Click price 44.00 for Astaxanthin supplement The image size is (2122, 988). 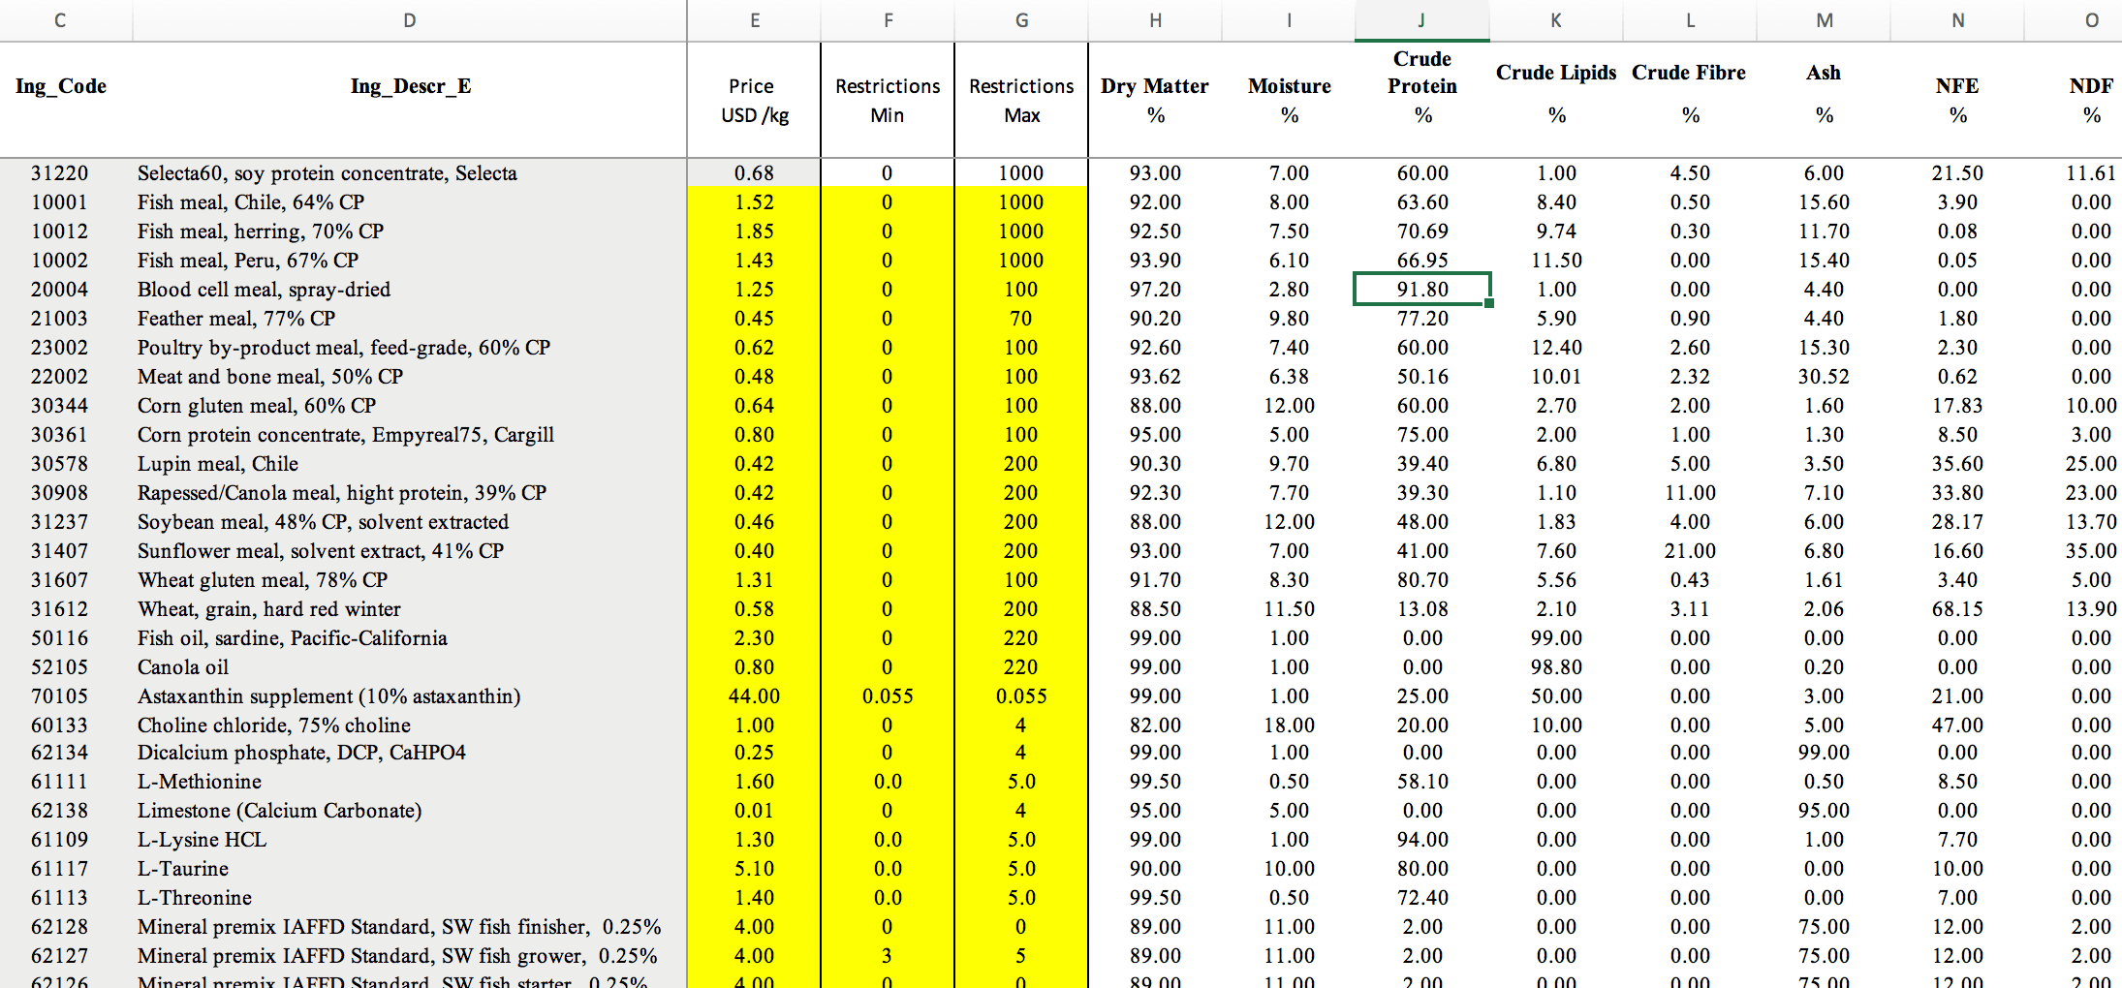tap(754, 695)
